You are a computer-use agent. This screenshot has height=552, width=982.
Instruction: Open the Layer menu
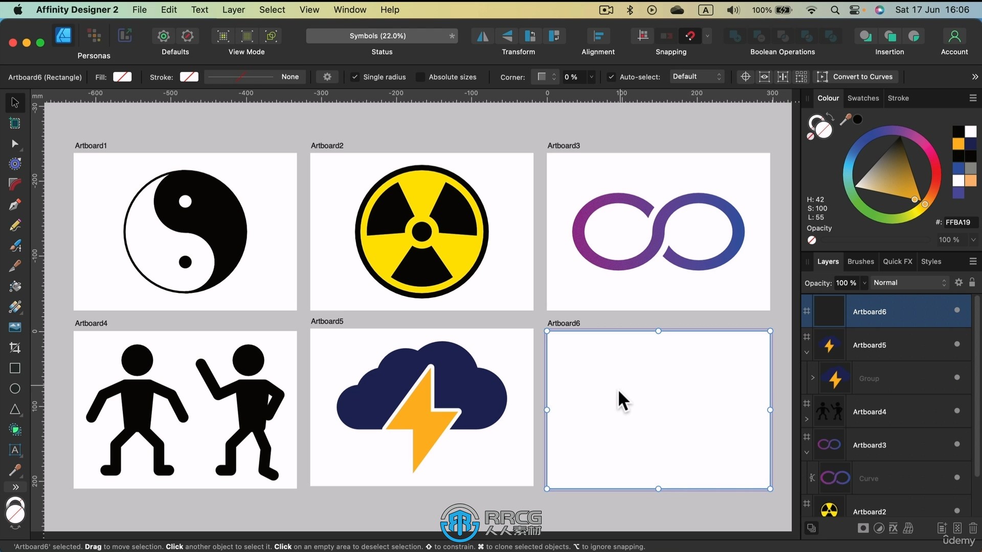click(233, 10)
